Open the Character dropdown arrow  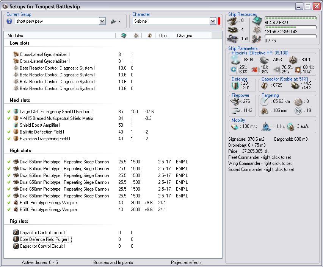(213, 21)
